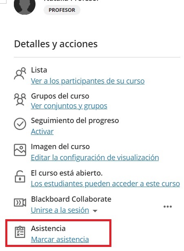Activate progress tracking via Activar link
Screen dimensions: 184x251
42,132
